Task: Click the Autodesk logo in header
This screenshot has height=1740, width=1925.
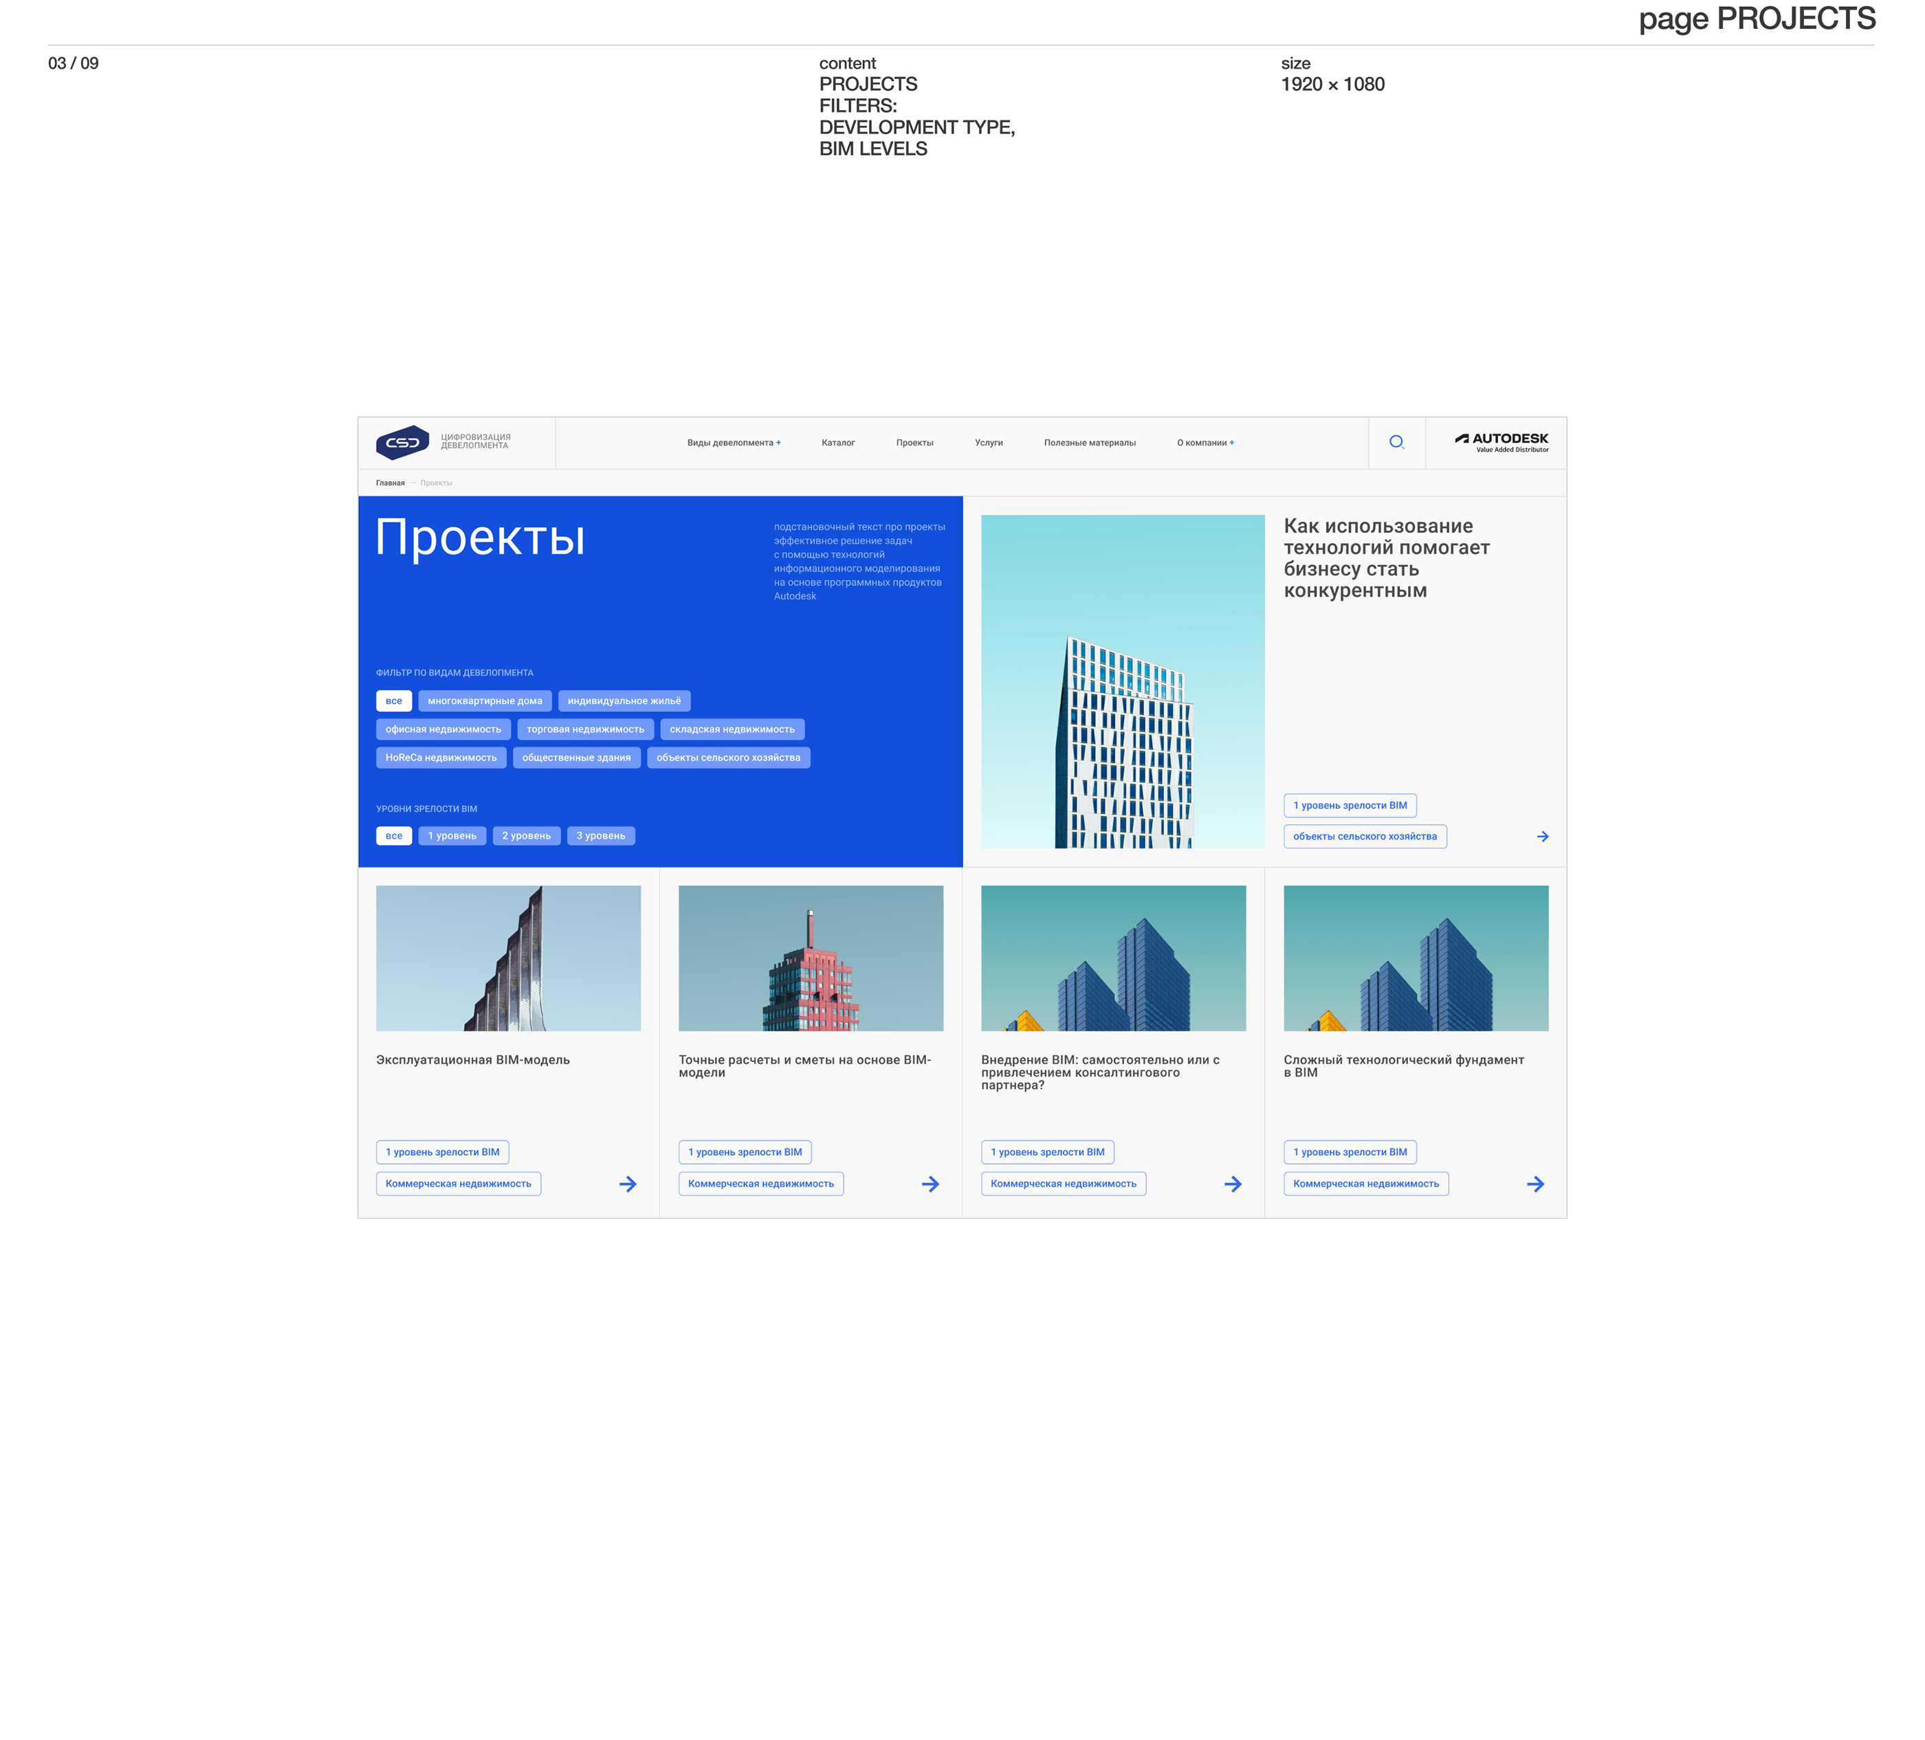Action: 1501,442
